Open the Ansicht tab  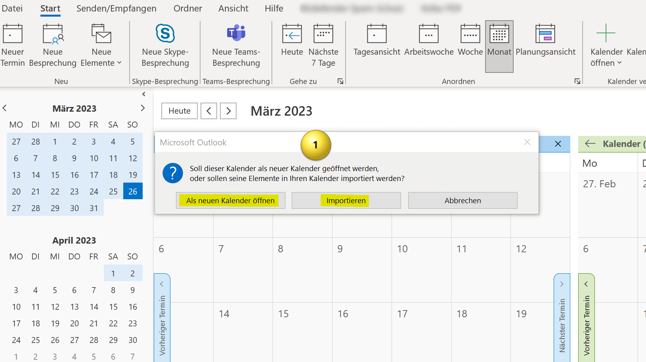point(233,8)
